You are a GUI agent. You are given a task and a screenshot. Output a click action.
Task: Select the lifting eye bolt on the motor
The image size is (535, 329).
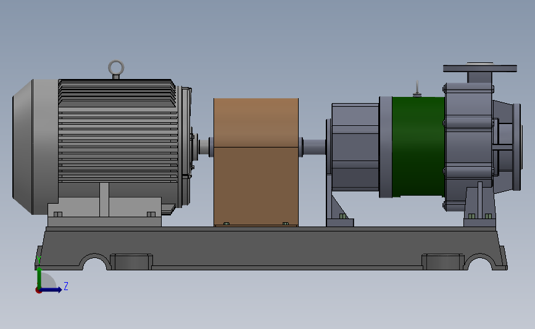[116, 69]
